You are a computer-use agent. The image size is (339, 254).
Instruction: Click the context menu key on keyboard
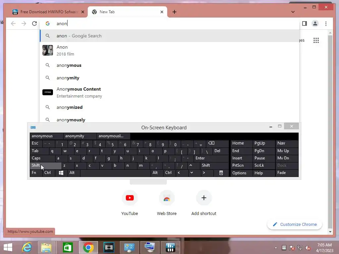[x=221, y=173]
